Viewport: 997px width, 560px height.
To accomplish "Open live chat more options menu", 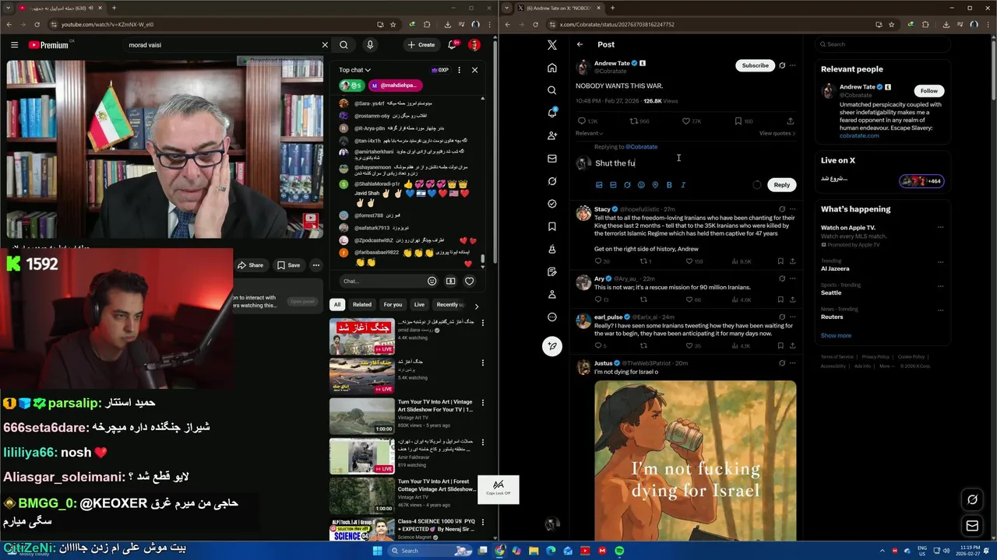I will [459, 70].
